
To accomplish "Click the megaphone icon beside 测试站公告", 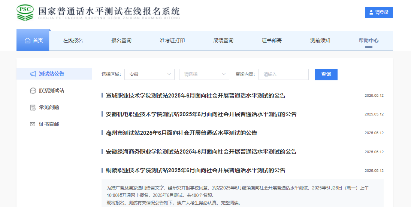I will tap(33, 74).
